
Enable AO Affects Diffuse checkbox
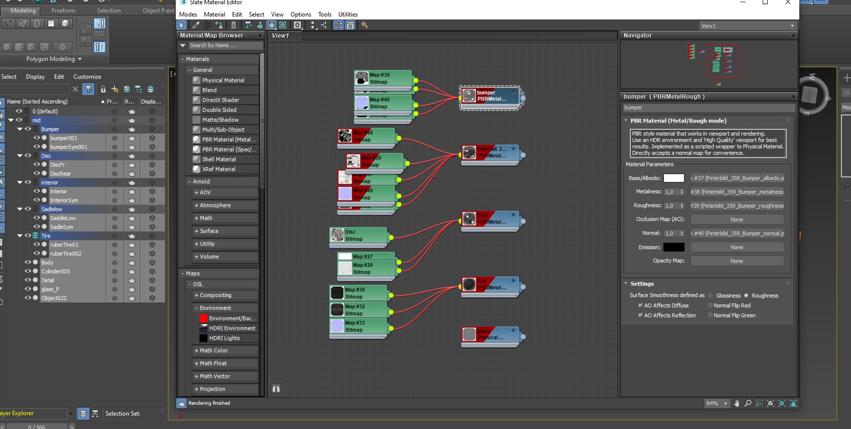[640, 305]
